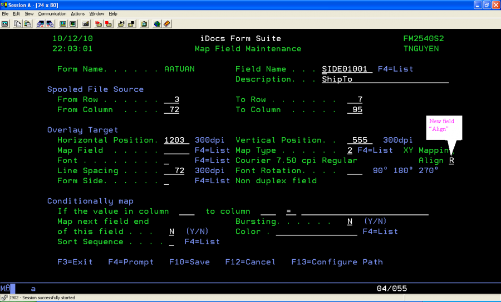Open the Actions menu

coord(77,13)
